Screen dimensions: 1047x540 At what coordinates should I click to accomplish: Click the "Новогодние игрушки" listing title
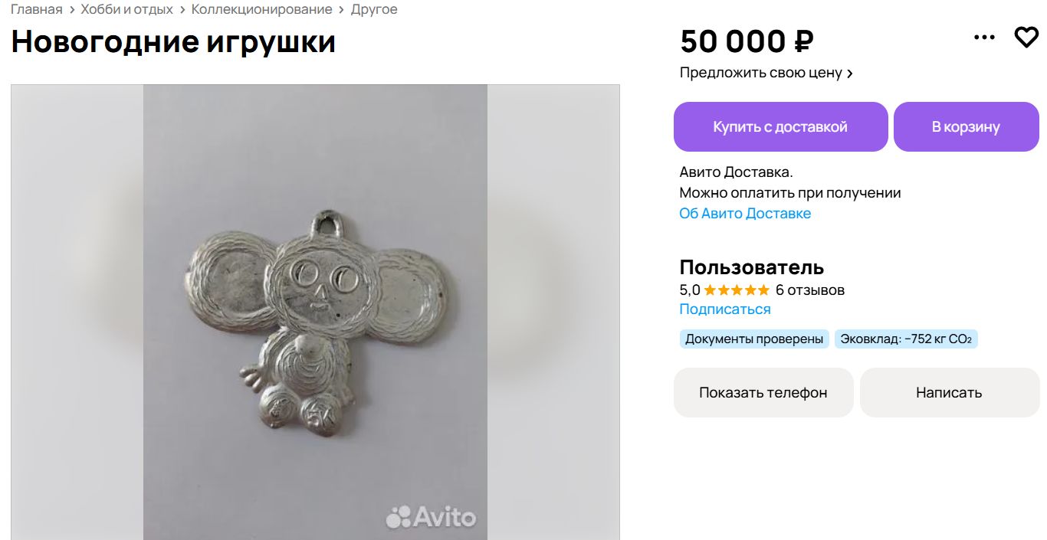point(173,41)
